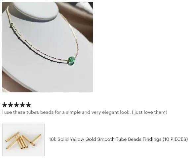Select the third rating star
This screenshot has width=191, height=159.
17,105
